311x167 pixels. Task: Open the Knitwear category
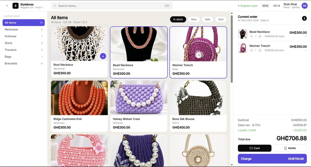(x=24, y=36)
